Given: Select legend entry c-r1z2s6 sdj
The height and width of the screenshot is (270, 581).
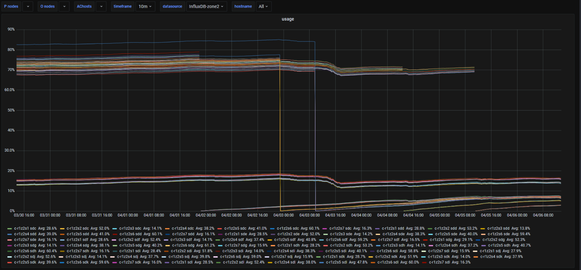Looking at the screenshot, I should tap(231, 257).
